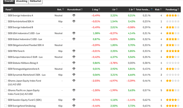Viewport: 183px width, 108px height.
Task: Sort table by Fond column
Action: 8,10
